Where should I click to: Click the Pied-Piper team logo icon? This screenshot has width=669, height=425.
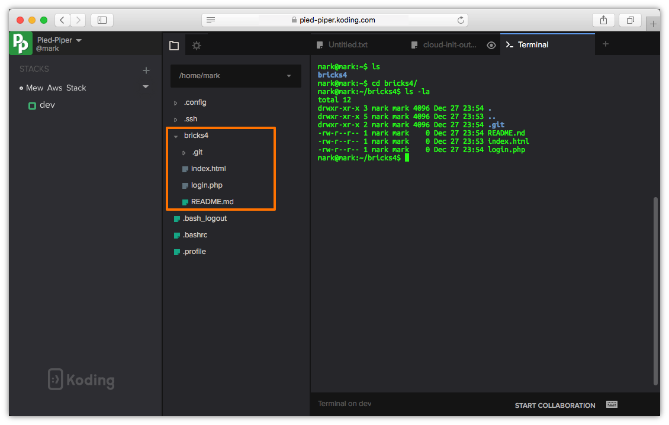(x=21, y=44)
